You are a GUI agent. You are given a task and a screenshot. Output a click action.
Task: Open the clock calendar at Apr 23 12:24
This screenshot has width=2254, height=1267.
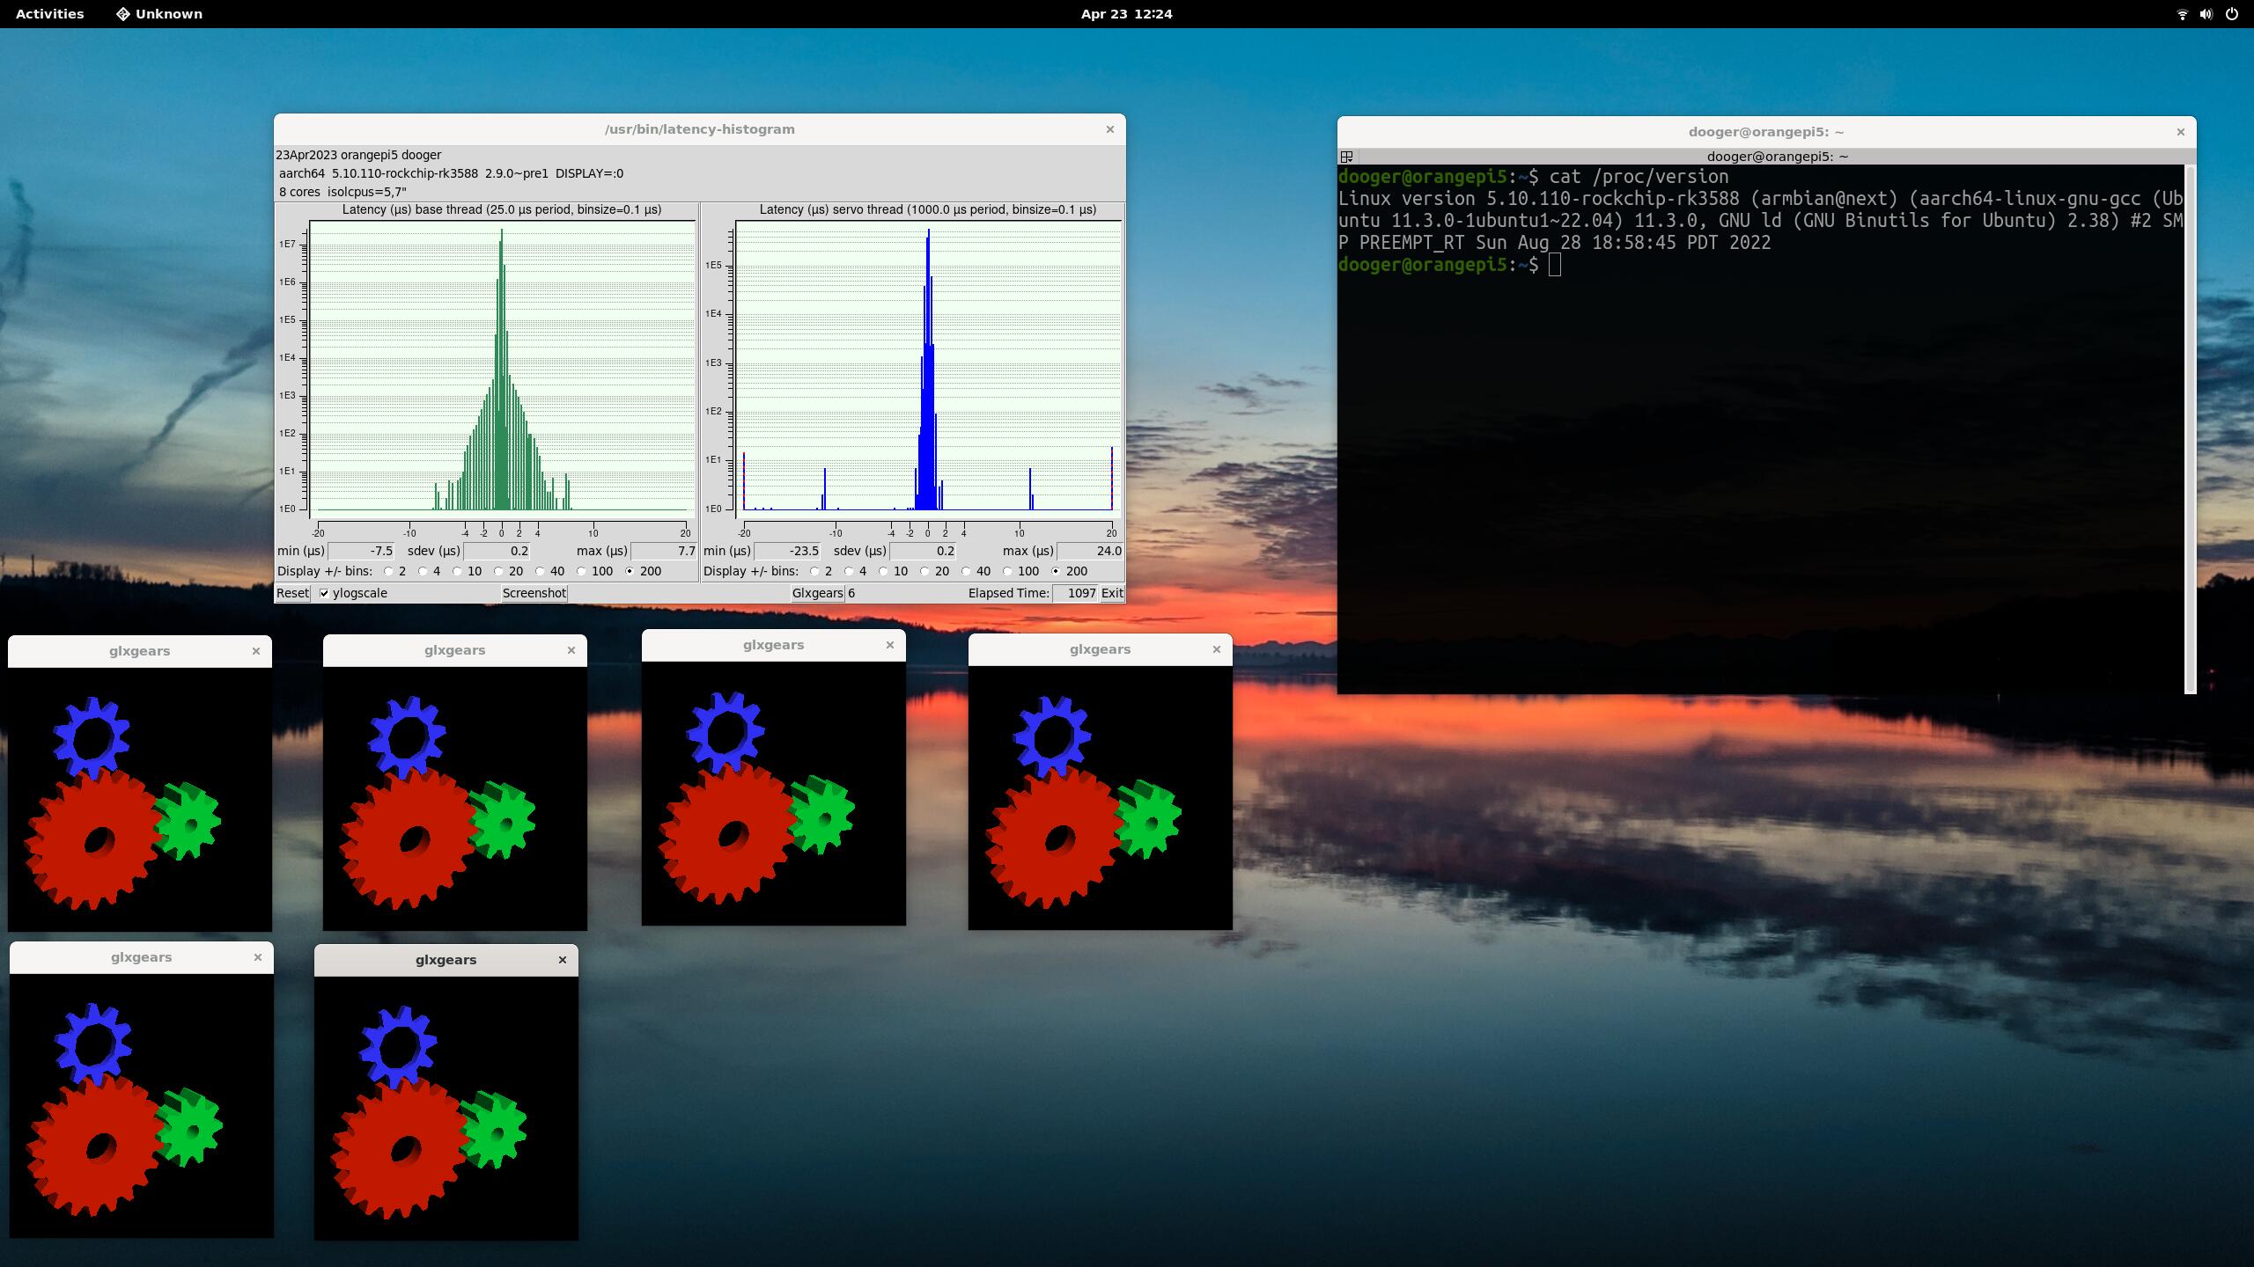pos(1126,14)
